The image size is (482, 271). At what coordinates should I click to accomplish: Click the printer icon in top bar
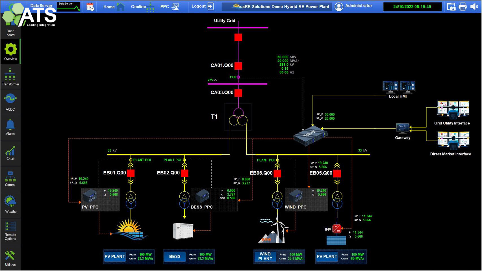[463, 6]
